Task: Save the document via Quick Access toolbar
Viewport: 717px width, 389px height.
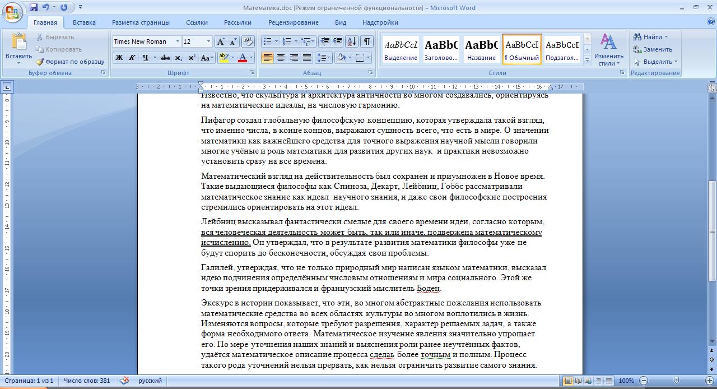Action: (x=34, y=8)
